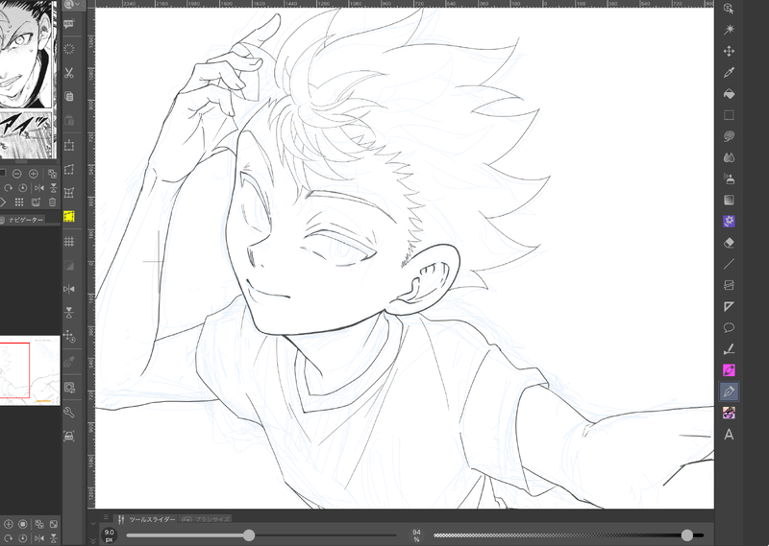
Task: Click the move-with-clock icon in command bar
Action: (69, 337)
